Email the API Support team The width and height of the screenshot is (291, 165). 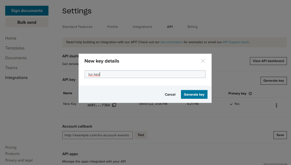(236, 42)
